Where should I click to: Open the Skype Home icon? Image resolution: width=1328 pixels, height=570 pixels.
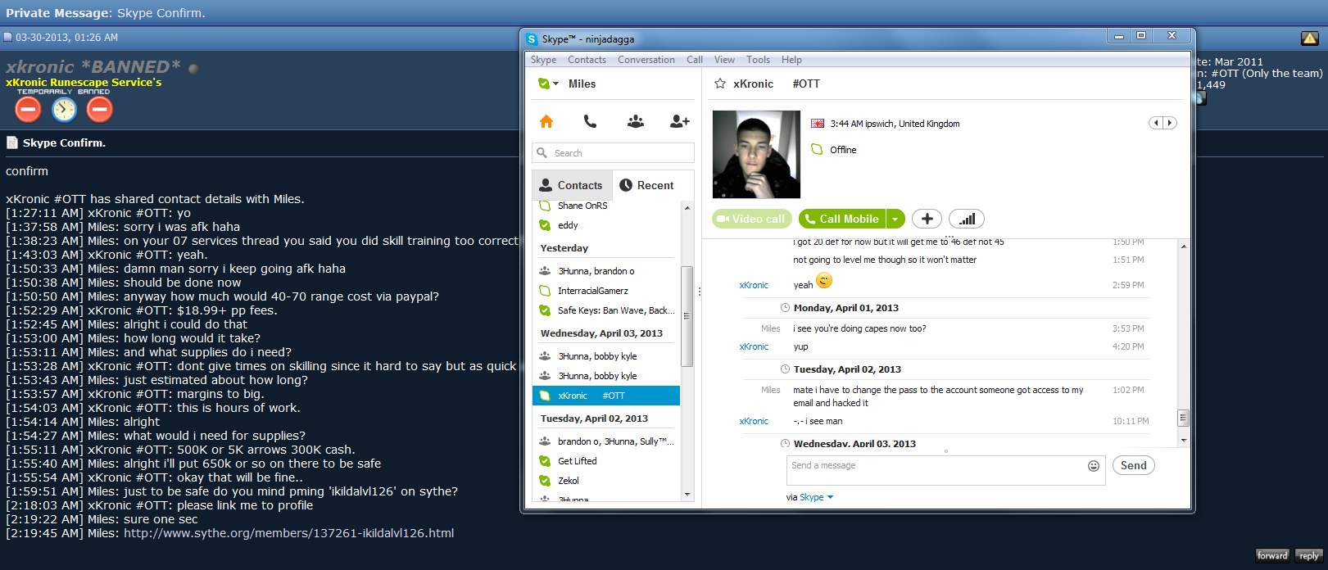[x=546, y=121]
